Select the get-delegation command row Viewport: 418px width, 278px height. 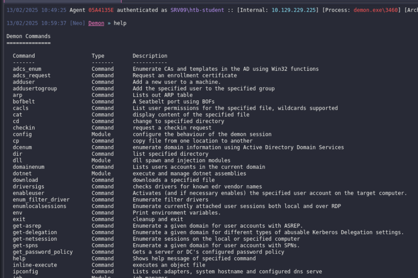pos(208,232)
